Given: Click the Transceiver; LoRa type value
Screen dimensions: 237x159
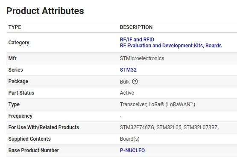Looking at the screenshot, I should 157,104.
